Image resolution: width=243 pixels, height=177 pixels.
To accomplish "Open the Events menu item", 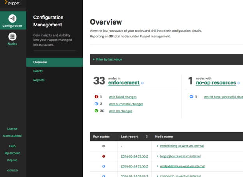I will (38, 71).
